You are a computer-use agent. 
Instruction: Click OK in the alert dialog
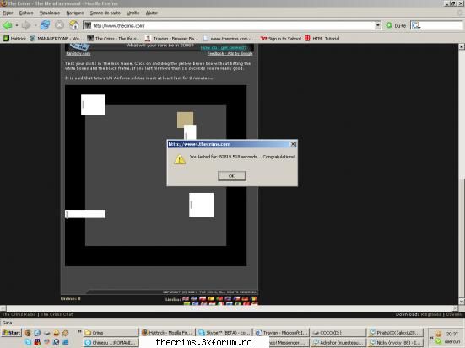(x=231, y=176)
